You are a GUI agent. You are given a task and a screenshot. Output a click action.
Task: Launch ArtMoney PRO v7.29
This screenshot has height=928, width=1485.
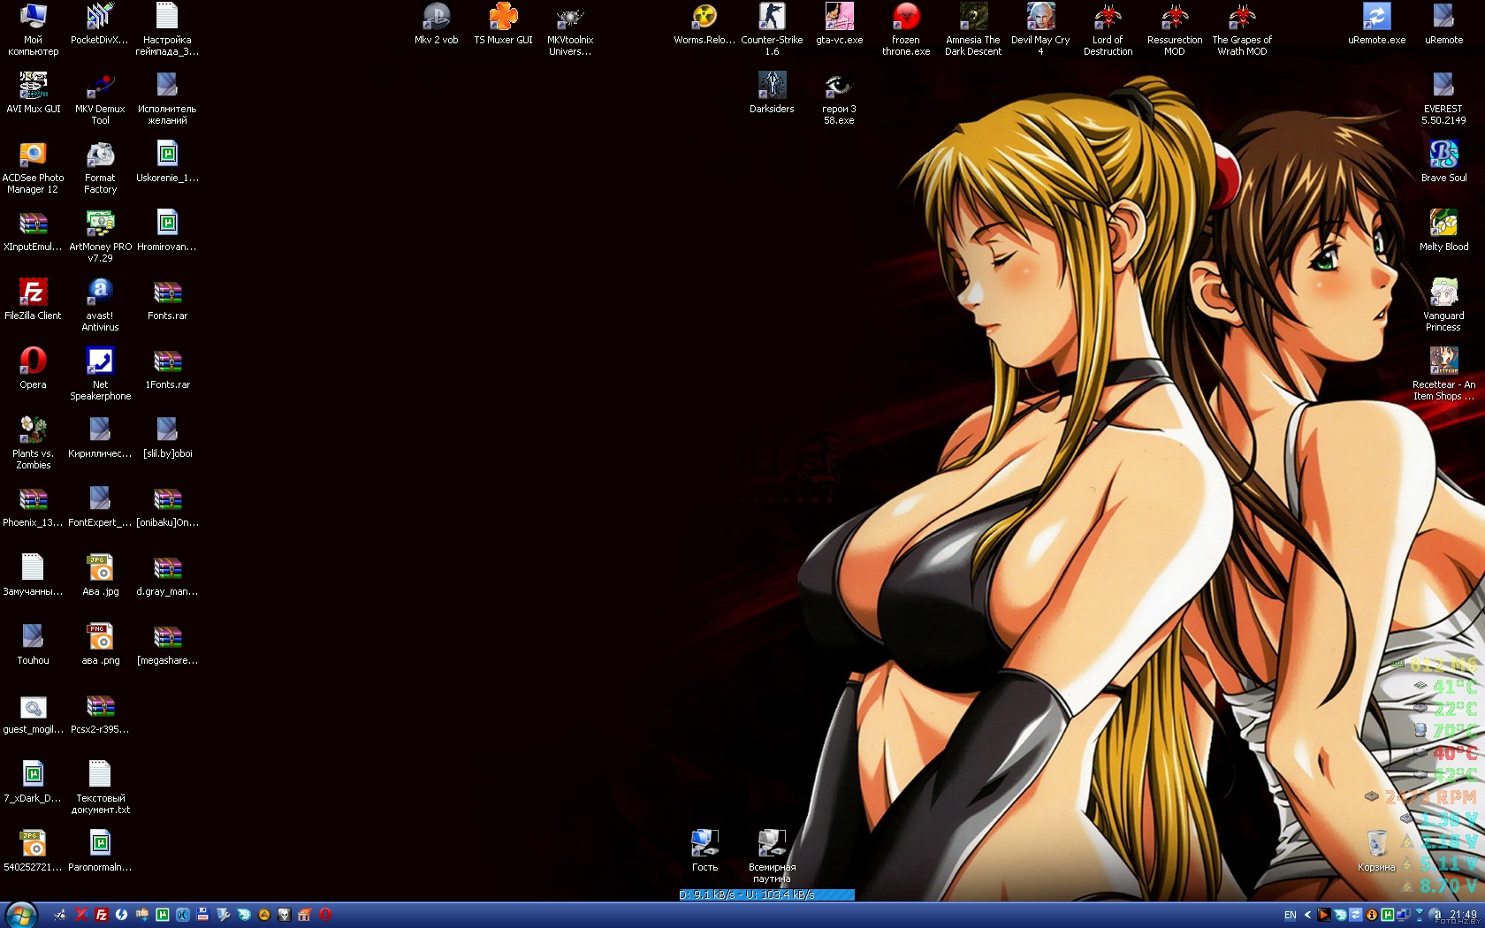pos(100,236)
